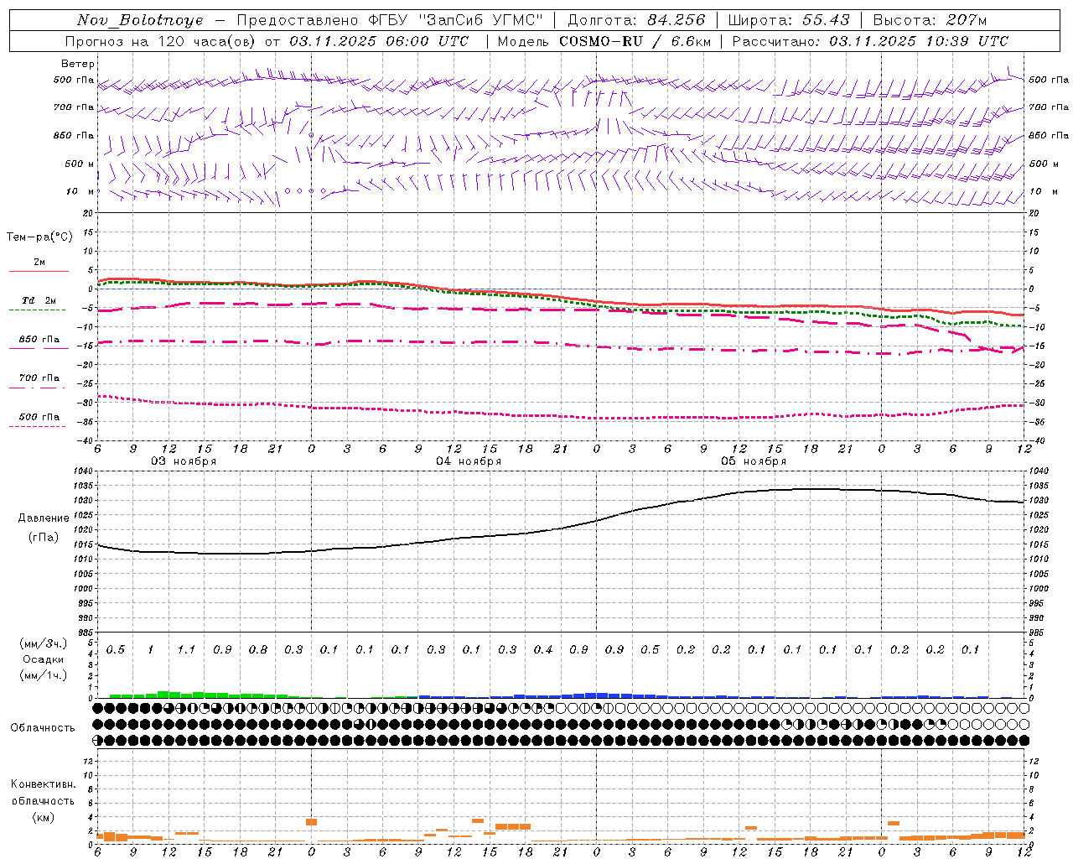Click the 850 гПа temperature legend label
The height and width of the screenshot is (859, 1073).
tap(39, 340)
